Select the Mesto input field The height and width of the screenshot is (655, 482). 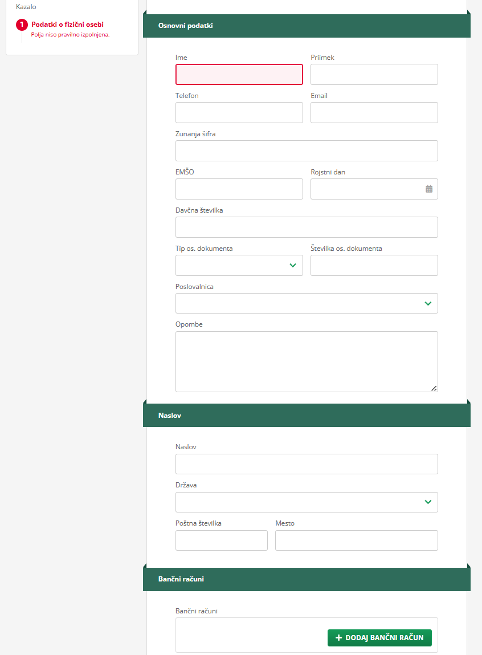[x=356, y=540]
